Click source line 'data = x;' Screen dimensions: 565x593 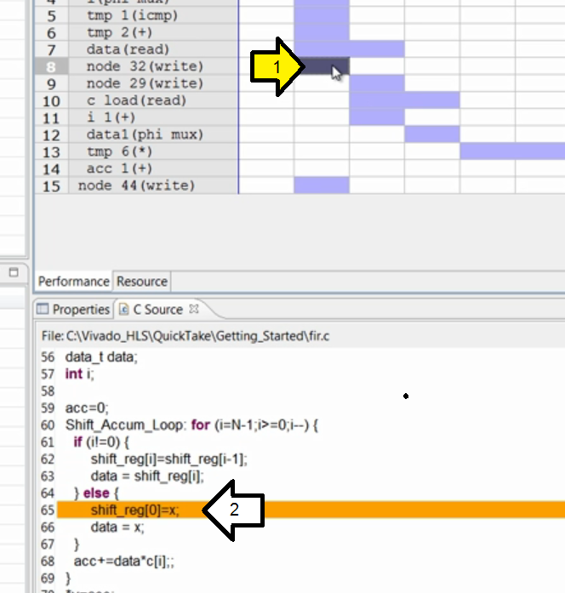point(117,527)
